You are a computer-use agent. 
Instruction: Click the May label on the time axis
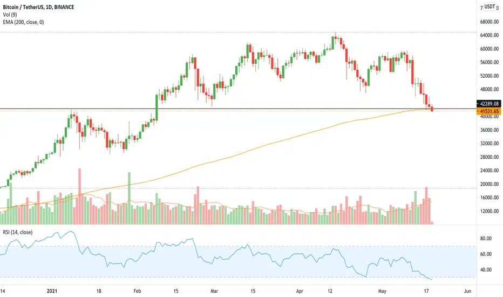(x=382, y=291)
